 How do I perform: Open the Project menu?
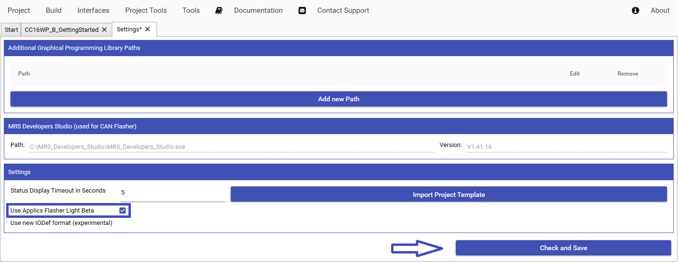[x=19, y=10]
